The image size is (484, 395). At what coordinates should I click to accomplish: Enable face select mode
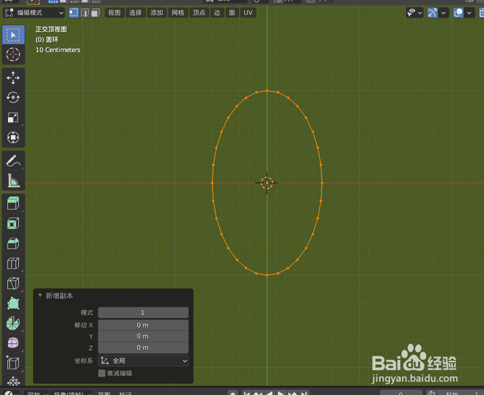coord(94,12)
